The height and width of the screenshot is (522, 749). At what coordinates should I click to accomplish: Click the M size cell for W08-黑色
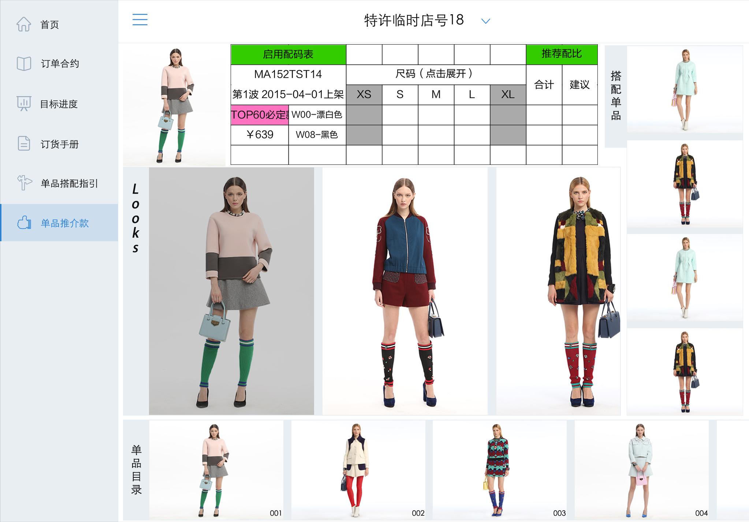point(436,135)
